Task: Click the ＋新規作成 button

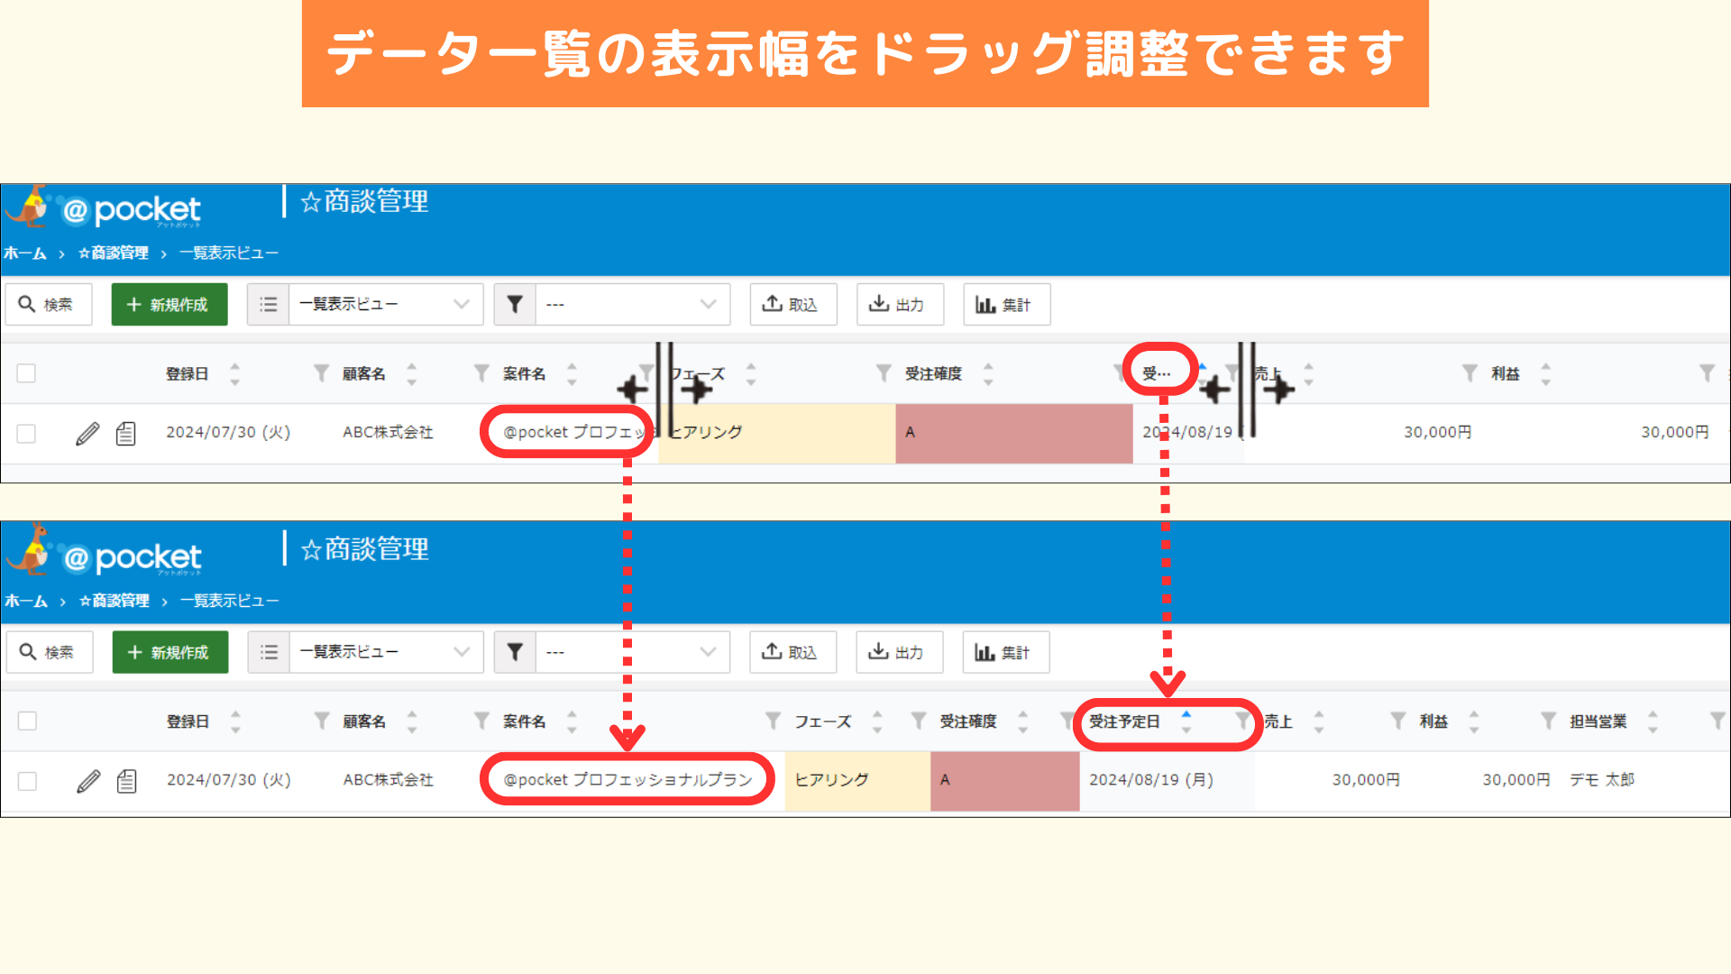Action: tap(167, 306)
